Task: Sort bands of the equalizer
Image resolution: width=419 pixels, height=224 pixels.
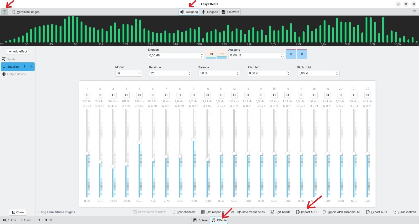Action: pos(280,212)
